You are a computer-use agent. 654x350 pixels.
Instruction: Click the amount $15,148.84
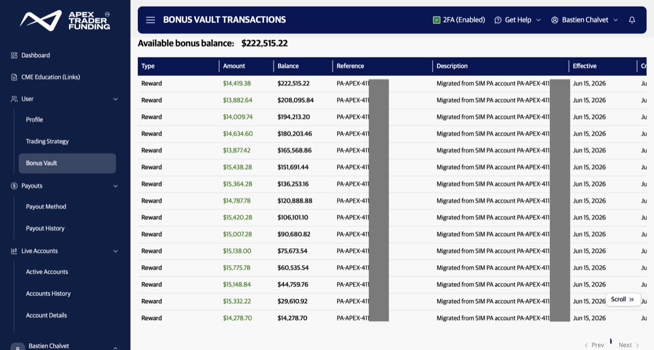pos(237,285)
